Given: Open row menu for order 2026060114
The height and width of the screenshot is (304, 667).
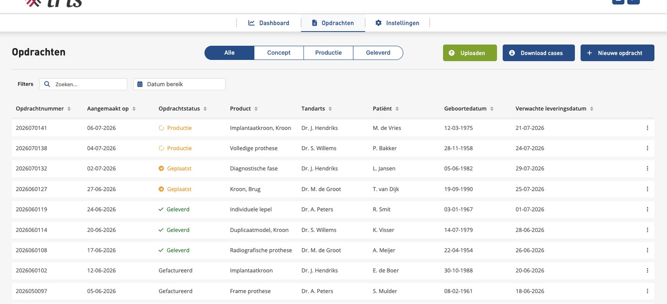Looking at the screenshot, I should [647, 230].
